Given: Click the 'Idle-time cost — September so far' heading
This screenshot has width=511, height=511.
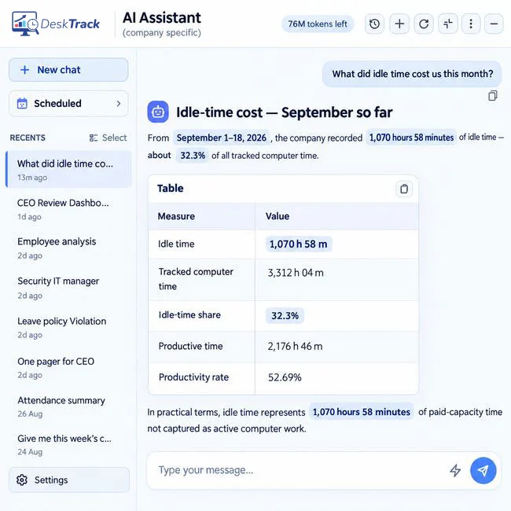Looking at the screenshot, I should coord(284,112).
